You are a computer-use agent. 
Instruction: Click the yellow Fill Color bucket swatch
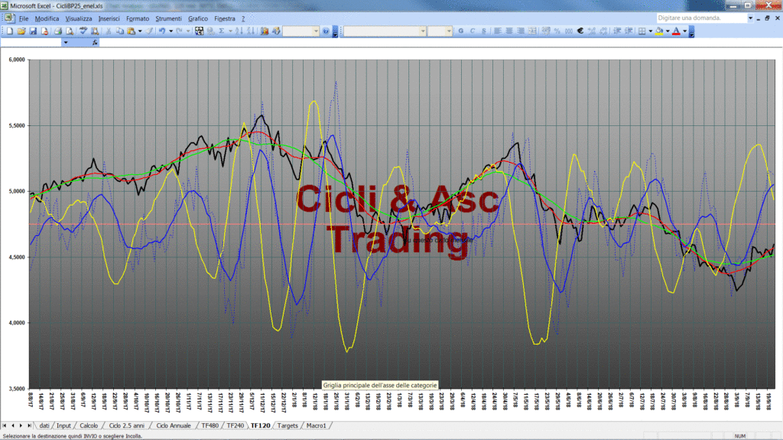pyautogui.click(x=659, y=31)
